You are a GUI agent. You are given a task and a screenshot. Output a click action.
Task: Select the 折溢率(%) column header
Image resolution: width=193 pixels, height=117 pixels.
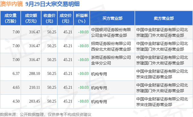pos(82,18)
